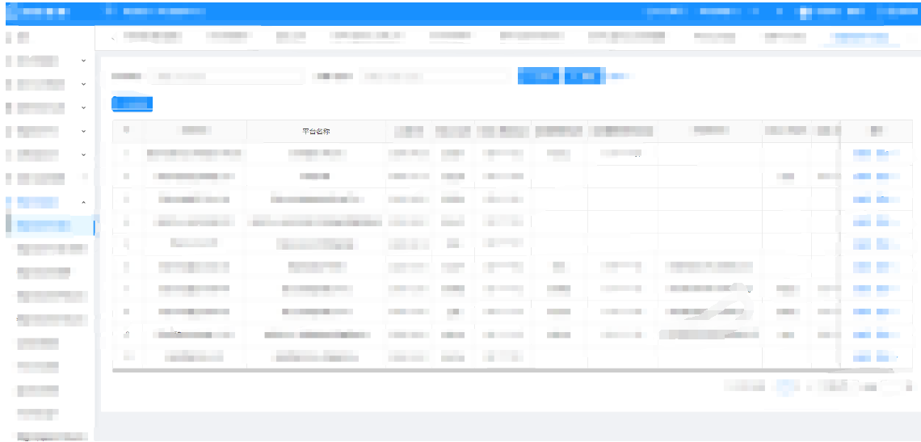This screenshot has height=442, width=921.
Task: Tick the checkbox of the last table row
Action: click(x=126, y=356)
